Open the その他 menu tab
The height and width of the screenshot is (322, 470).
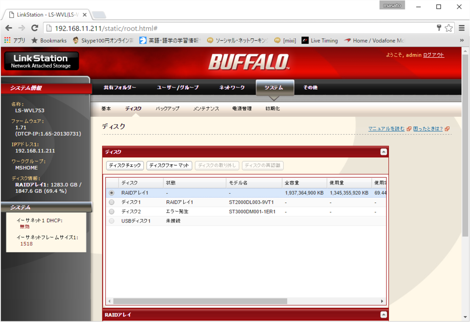pos(310,87)
